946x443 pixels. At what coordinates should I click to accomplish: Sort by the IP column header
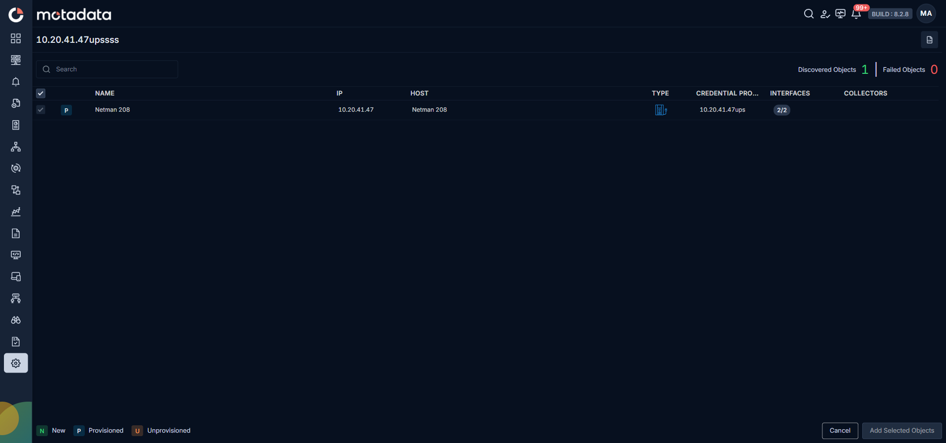pos(339,94)
